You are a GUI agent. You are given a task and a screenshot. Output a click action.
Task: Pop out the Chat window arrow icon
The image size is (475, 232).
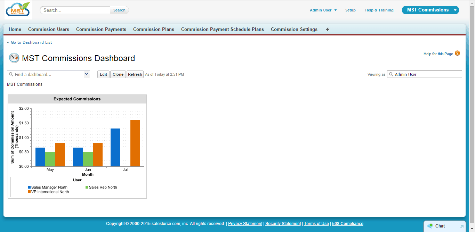tap(462, 226)
